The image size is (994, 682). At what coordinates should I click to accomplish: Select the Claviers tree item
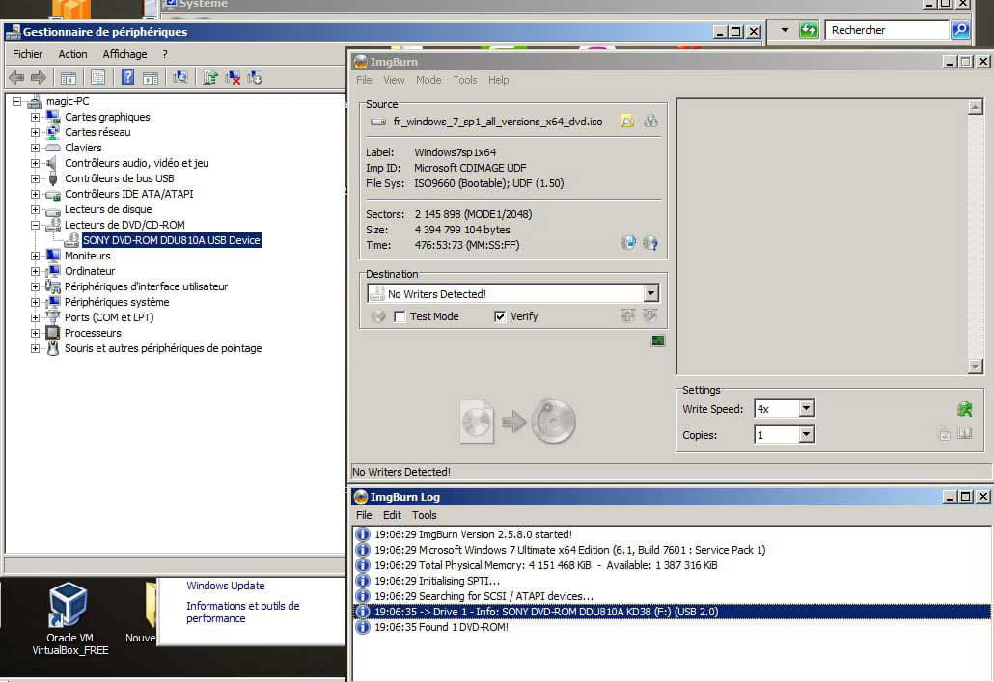pos(83,148)
